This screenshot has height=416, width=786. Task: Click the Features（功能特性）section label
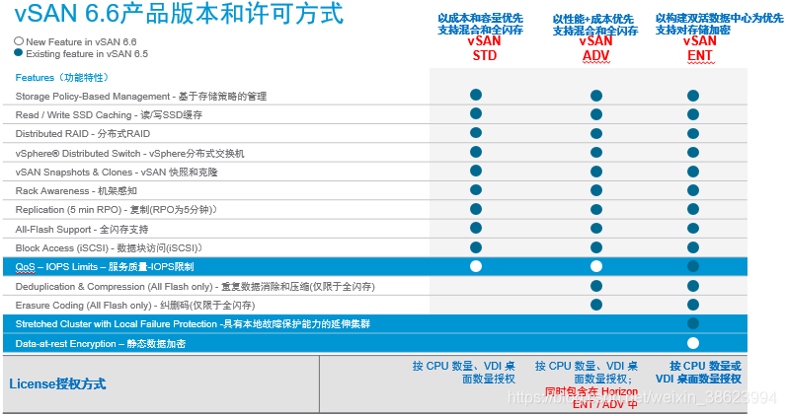(62, 78)
